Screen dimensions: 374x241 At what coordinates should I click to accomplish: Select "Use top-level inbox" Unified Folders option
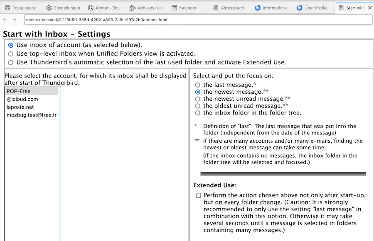tap(11, 54)
